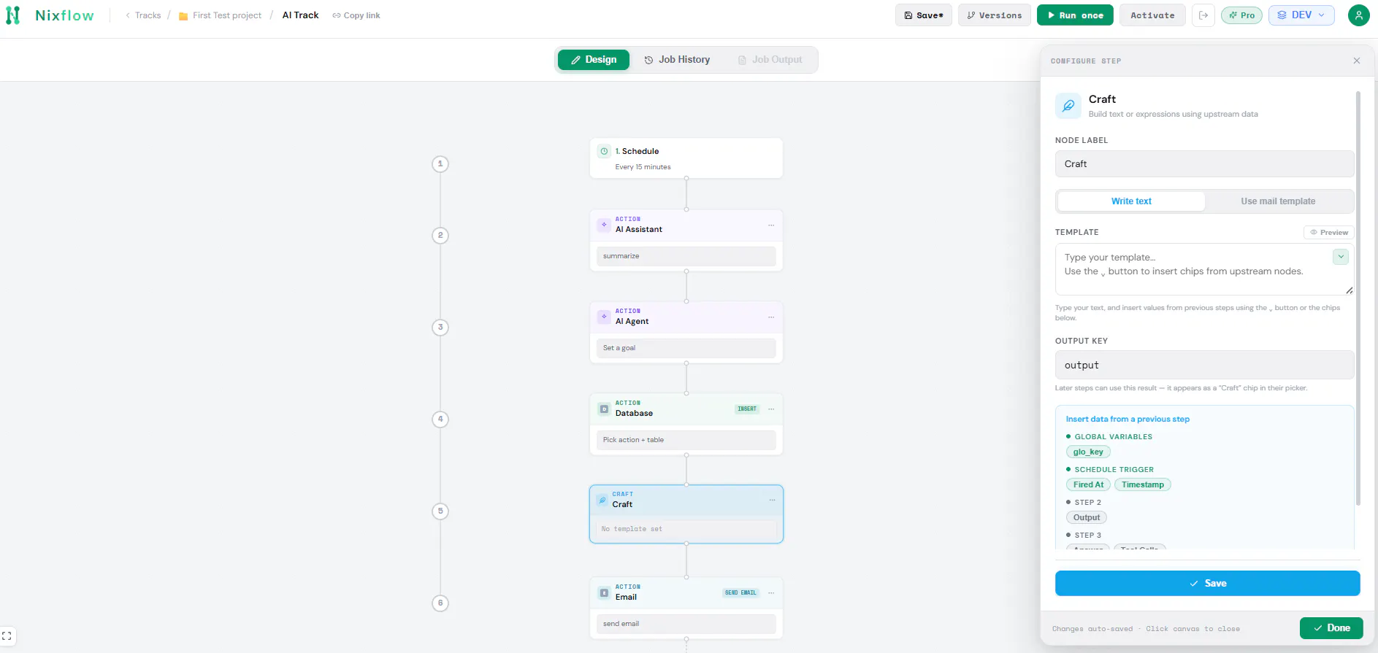Preview the template

point(1329,233)
